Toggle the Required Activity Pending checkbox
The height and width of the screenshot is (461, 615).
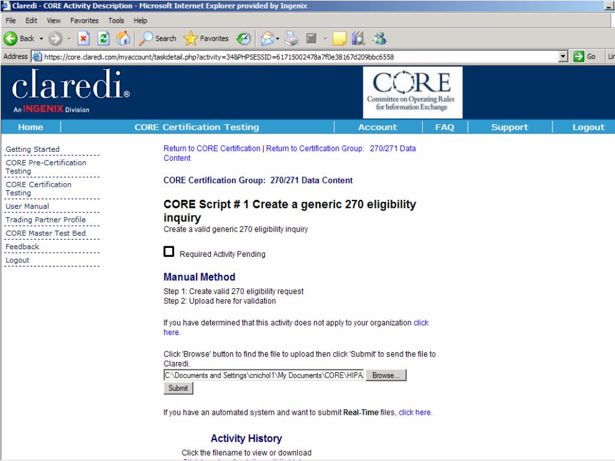click(169, 252)
